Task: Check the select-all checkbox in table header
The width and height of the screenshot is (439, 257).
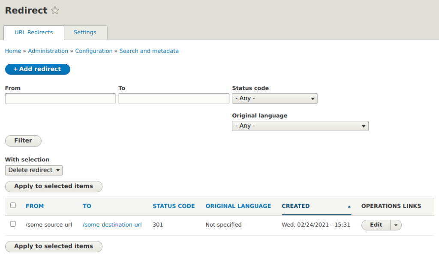Action: tap(13, 205)
